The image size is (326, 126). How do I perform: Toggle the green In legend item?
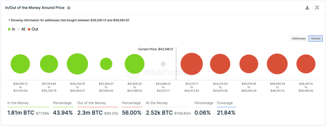click(12, 29)
